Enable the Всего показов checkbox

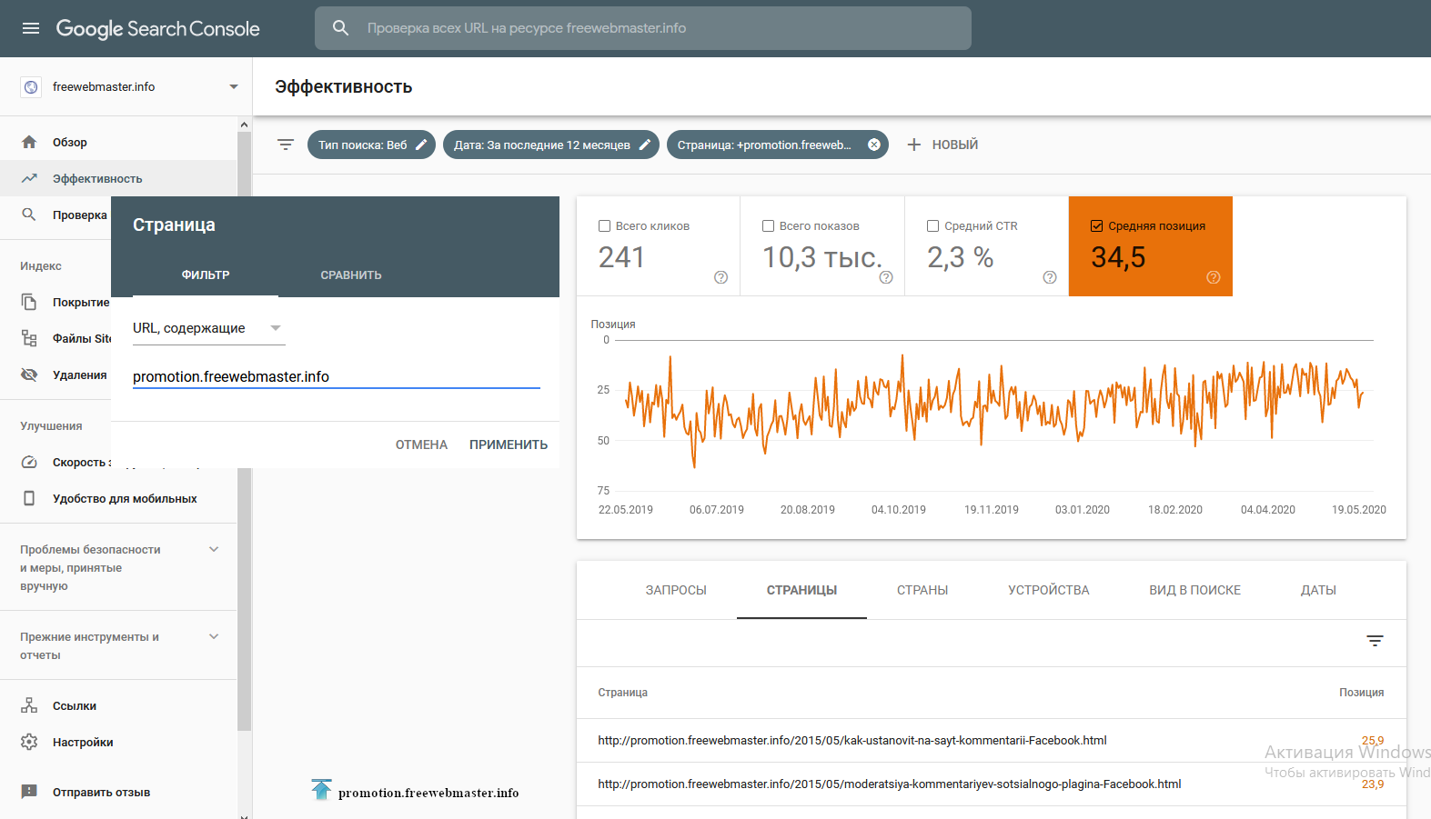(x=768, y=226)
